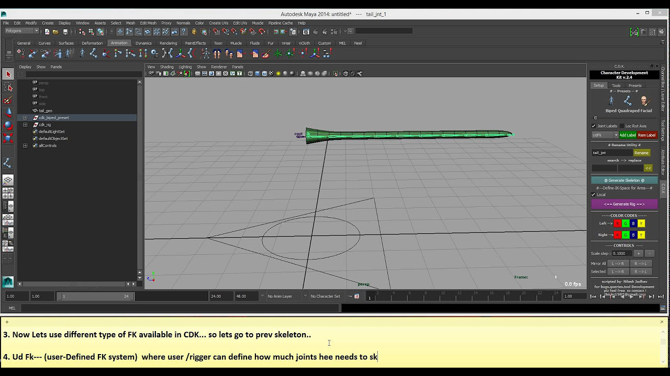Enable the Loc Rot Axis checkbox
The image size is (670, 376).
pos(621,126)
